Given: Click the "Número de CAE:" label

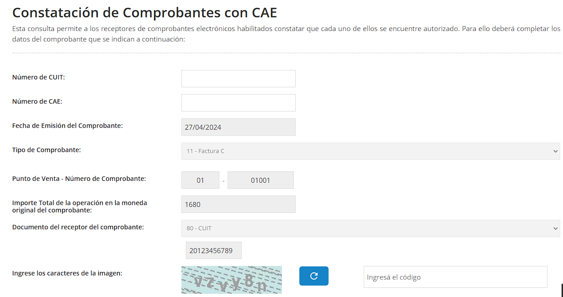Looking at the screenshot, I should point(37,101).
